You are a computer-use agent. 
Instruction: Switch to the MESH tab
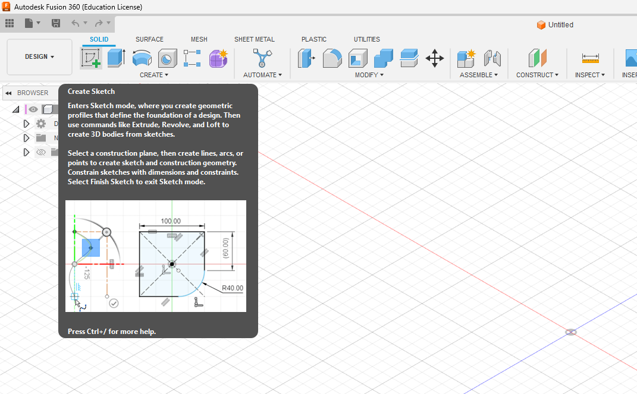coord(199,39)
